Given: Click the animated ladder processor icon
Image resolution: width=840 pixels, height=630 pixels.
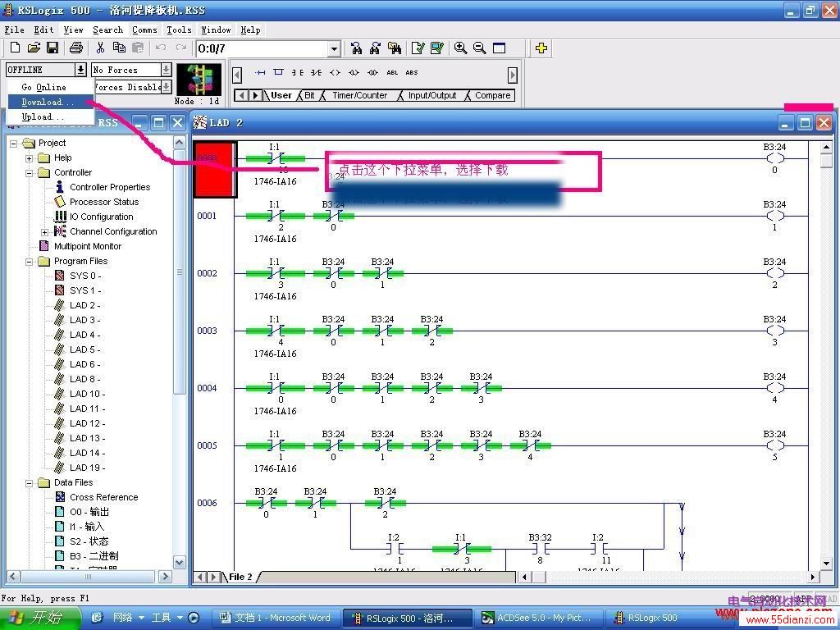Looking at the screenshot, I should 199,80.
